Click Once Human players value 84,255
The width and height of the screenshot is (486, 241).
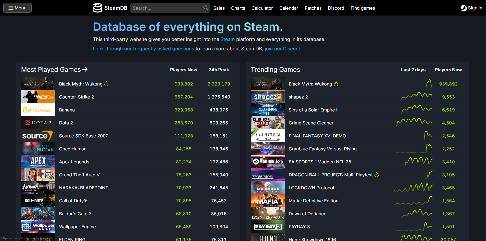(184, 149)
